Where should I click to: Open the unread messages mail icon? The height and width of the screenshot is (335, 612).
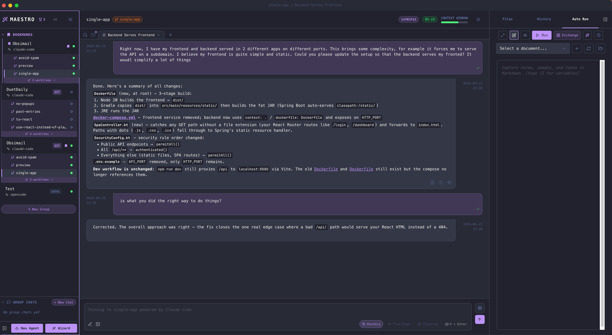[93, 35]
